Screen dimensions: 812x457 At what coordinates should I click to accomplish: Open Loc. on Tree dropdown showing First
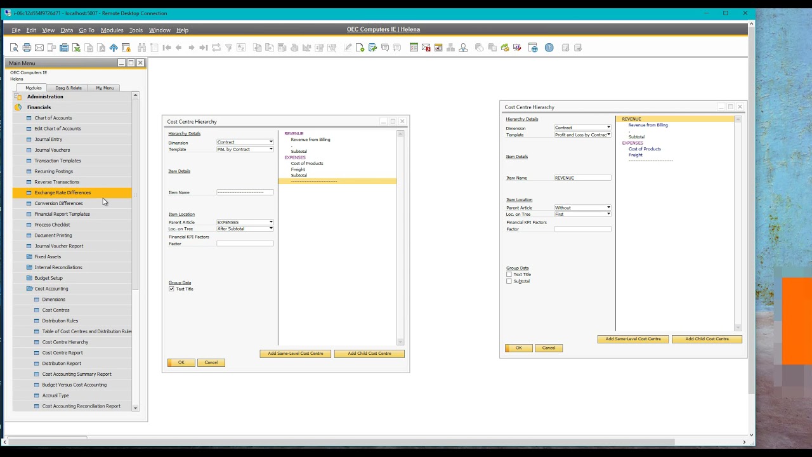pos(608,214)
